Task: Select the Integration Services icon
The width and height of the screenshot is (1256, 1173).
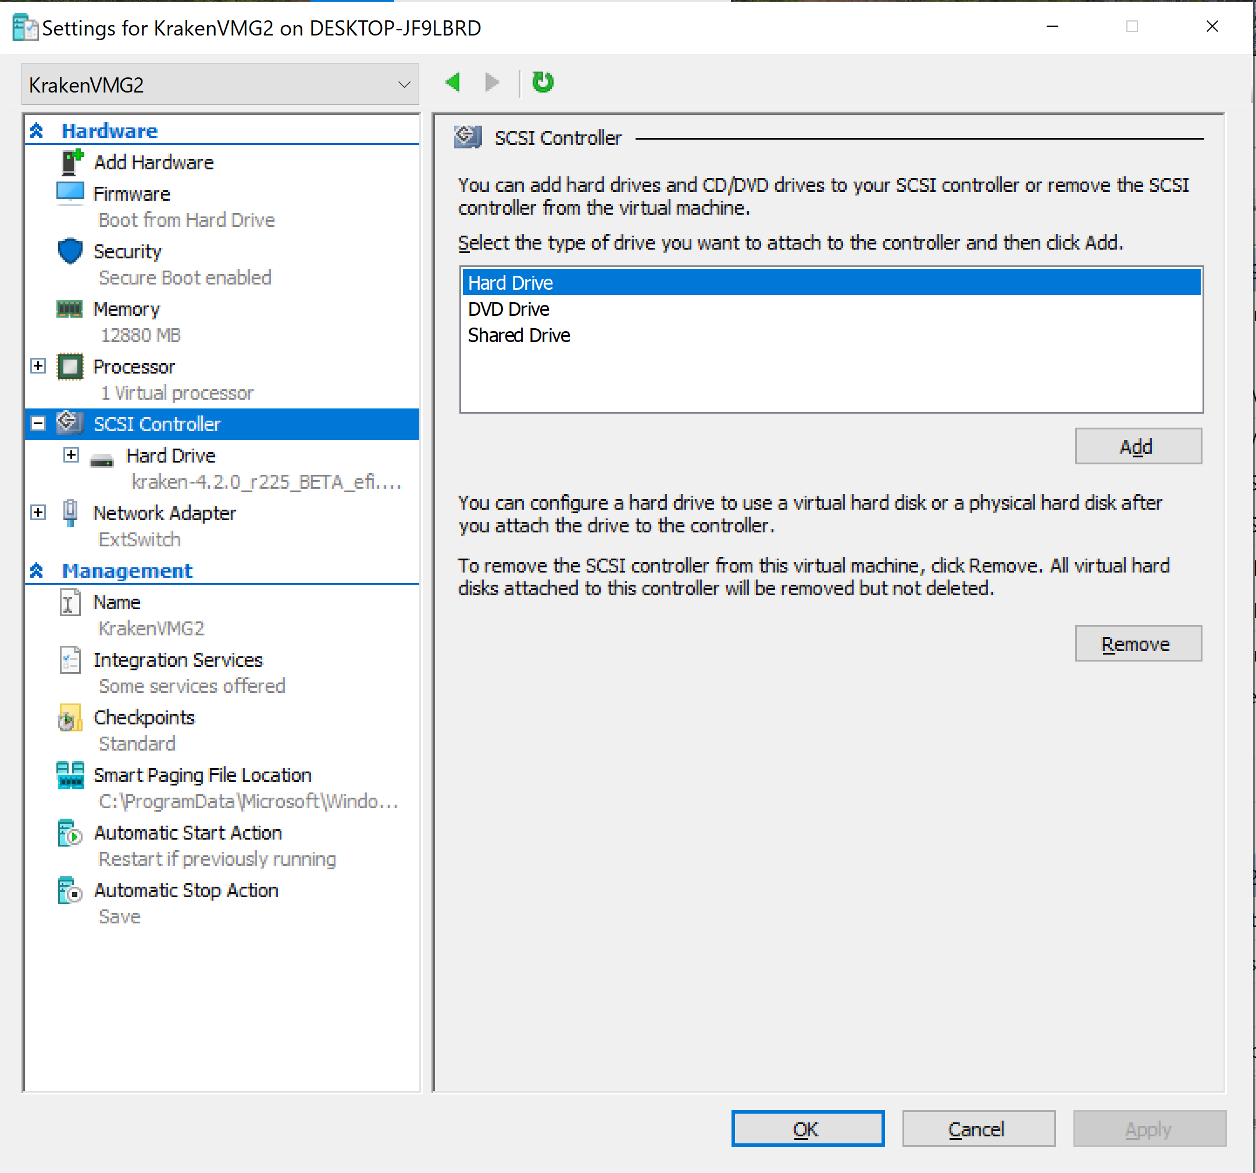Action: coord(70,660)
